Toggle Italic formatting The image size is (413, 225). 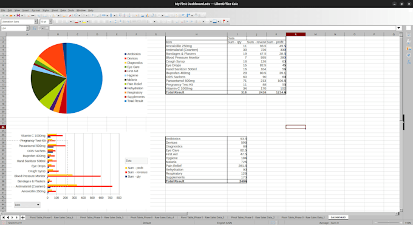coord(62,22)
